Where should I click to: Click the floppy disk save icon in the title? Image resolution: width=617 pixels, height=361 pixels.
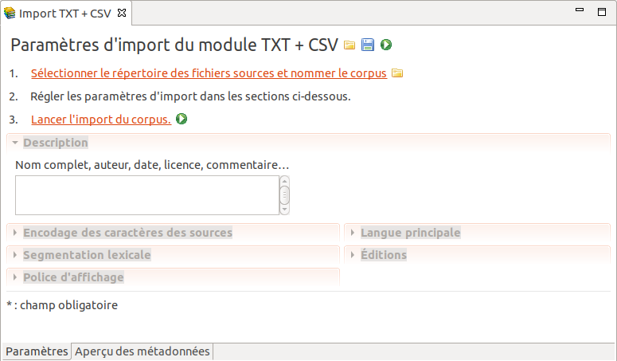pyautogui.click(x=368, y=45)
